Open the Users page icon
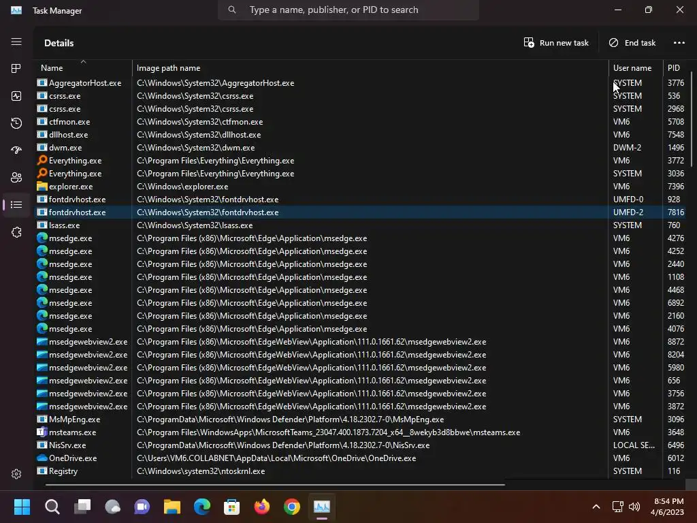 pyautogui.click(x=16, y=178)
